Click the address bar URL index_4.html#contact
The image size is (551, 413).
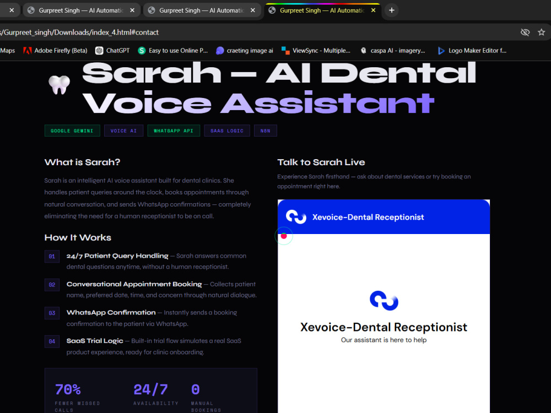coord(79,32)
